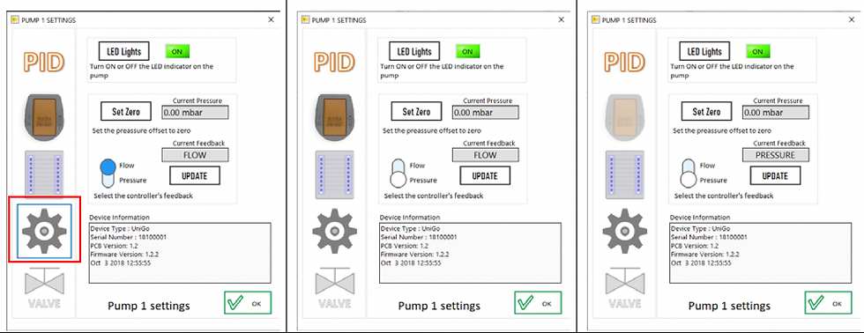Select the pump device icon in middle window

pyautogui.click(x=334, y=118)
